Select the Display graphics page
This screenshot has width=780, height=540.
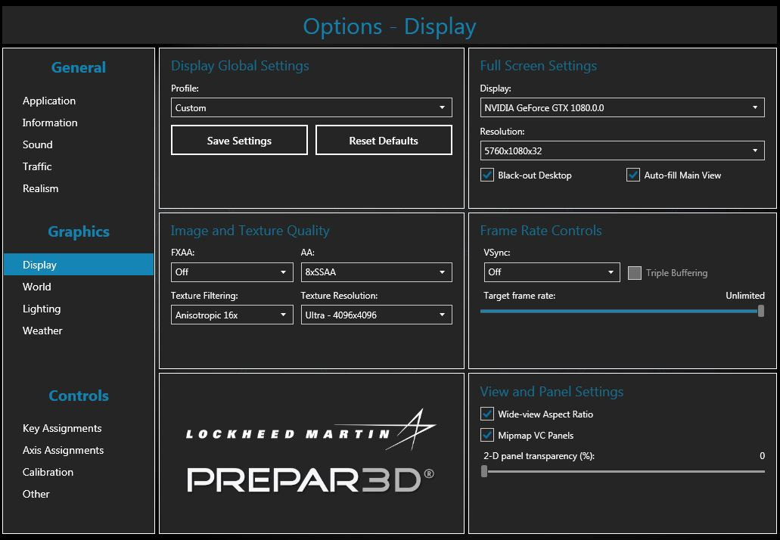pos(79,265)
